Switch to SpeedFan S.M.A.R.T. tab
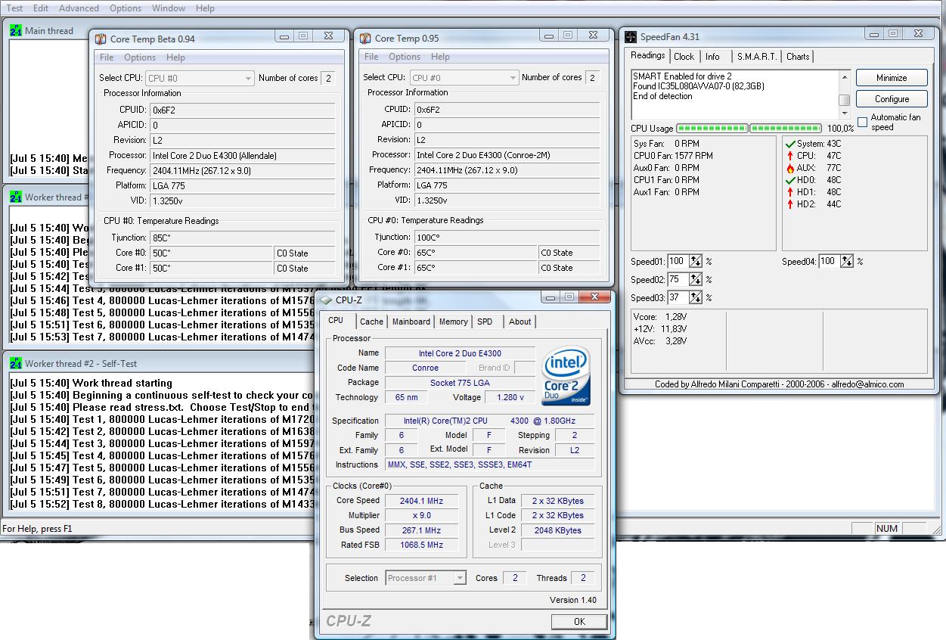The image size is (946, 640). click(x=757, y=57)
